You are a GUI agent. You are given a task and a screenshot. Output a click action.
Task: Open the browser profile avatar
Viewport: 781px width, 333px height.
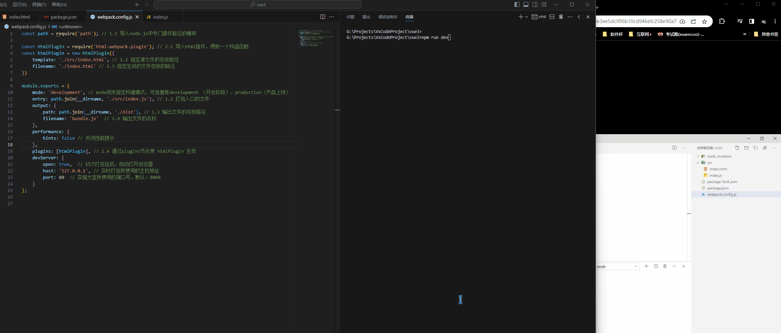[764, 21]
